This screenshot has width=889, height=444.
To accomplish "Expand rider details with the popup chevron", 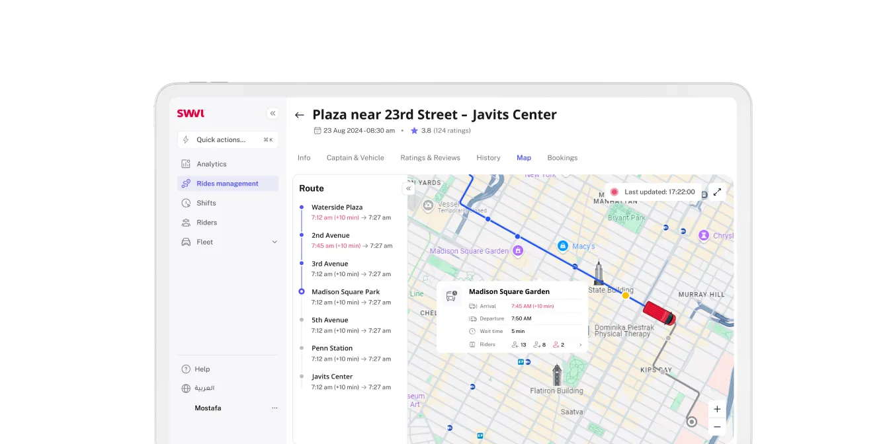I will coord(581,345).
